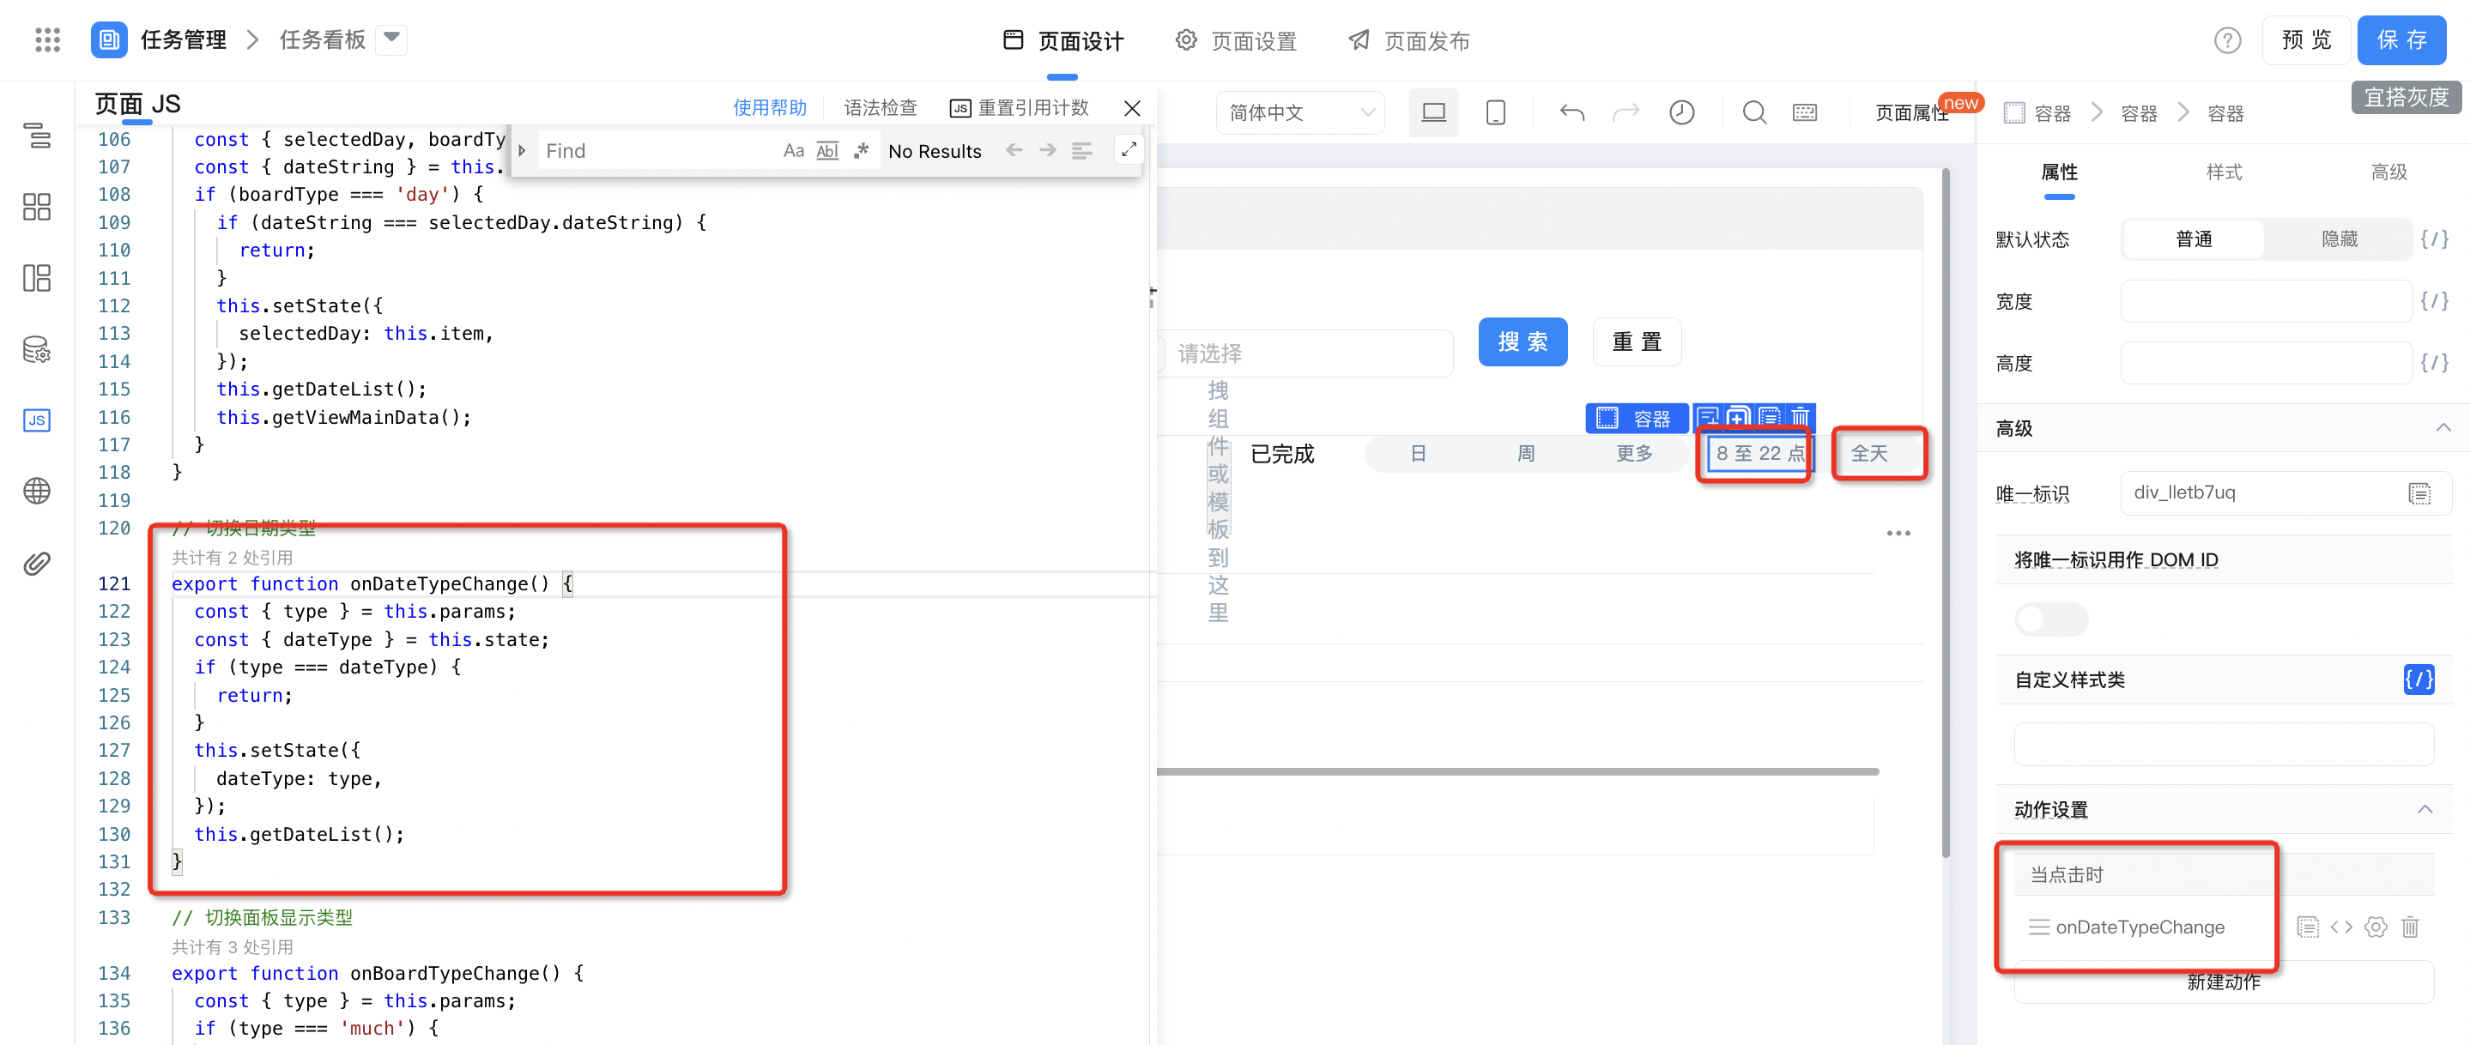Click the 搜 索 button on canvas
This screenshot has width=2470, height=1045.
coord(1522,341)
